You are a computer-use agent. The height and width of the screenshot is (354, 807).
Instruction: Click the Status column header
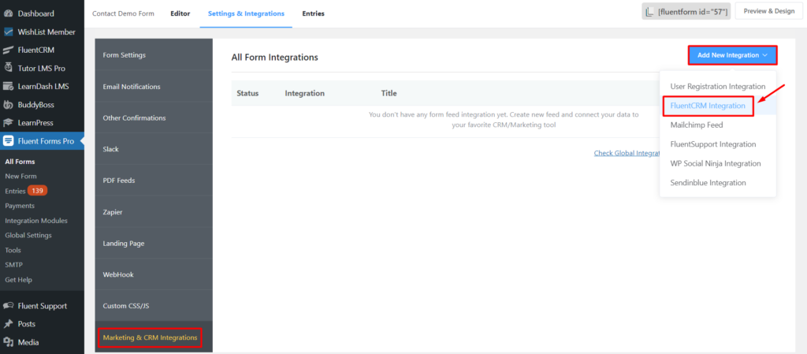pos(247,93)
